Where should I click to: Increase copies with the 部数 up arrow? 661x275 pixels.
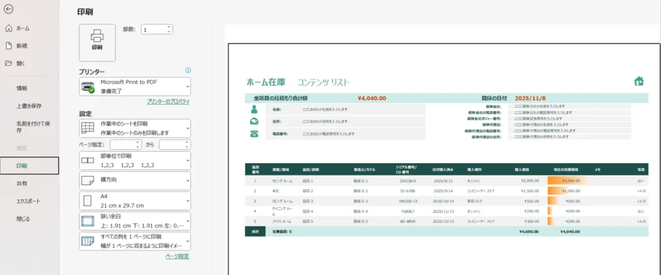169,27
